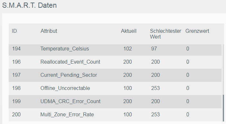Click the Grenzwert 0 of UDMA_CRC_Error_Count

point(187,101)
